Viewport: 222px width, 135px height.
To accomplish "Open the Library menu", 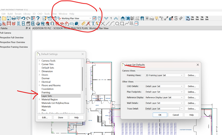I will [x=27, y=14].
